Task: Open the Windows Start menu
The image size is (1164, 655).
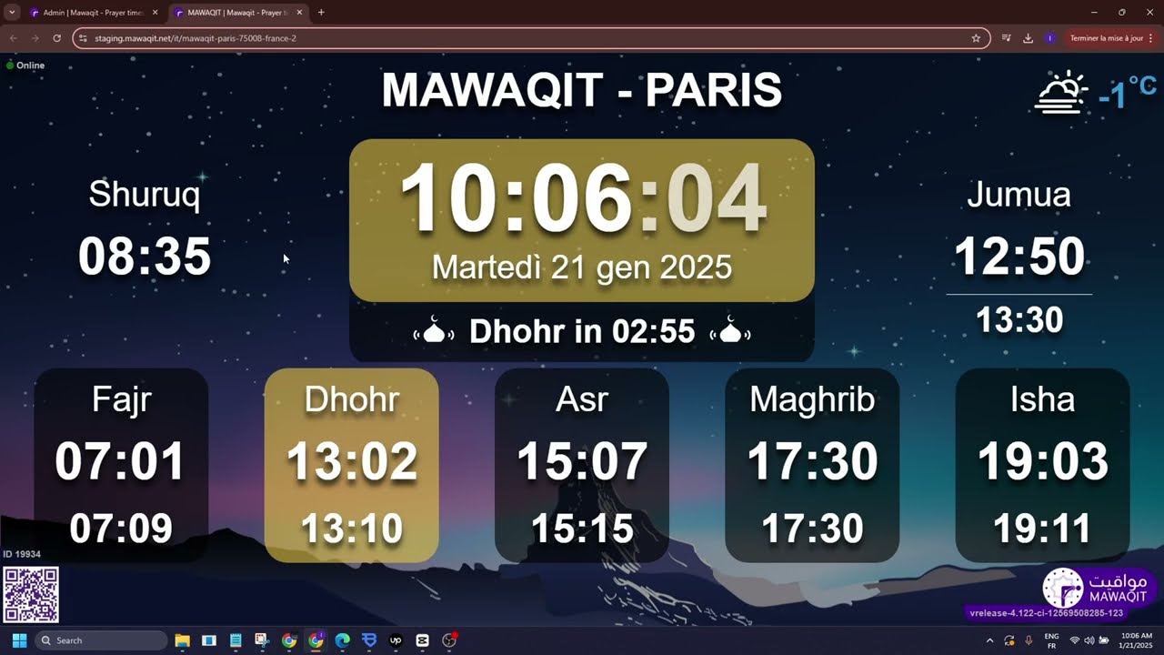Action: click(19, 640)
